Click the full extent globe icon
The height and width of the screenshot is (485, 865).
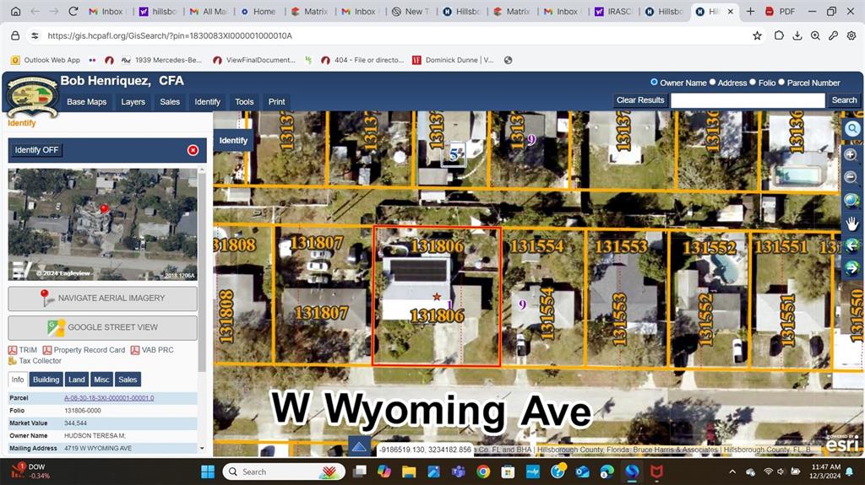coord(851,201)
